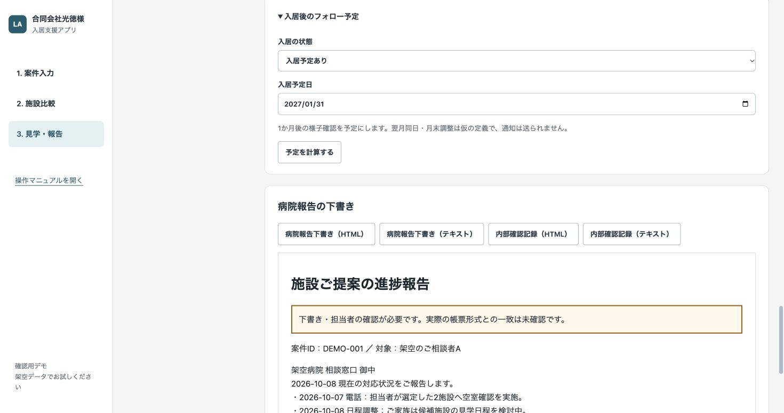This screenshot has width=784, height=413.
Task: Open the 操作マニュアルを開く link
Action: [49, 180]
